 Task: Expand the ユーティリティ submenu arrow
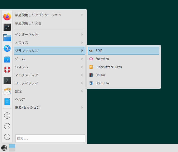82,83
